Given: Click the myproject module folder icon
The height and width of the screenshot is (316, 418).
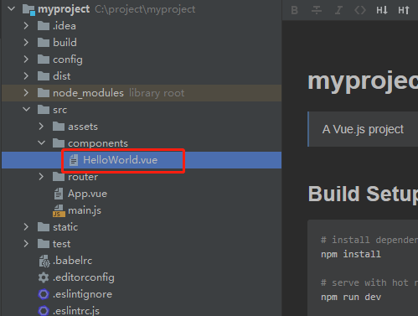Looking at the screenshot, I should pyautogui.click(x=28, y=10).
